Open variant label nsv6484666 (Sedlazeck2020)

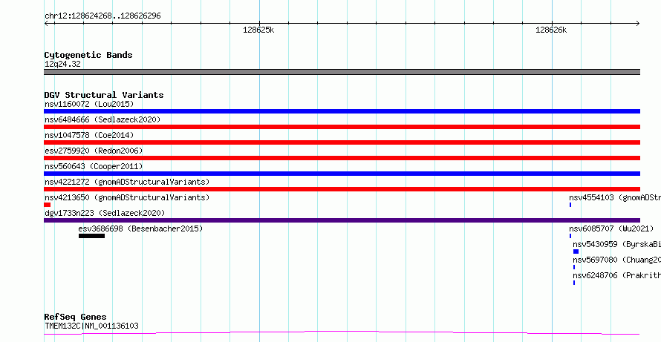pyautogui.click(x=102, y=119)
